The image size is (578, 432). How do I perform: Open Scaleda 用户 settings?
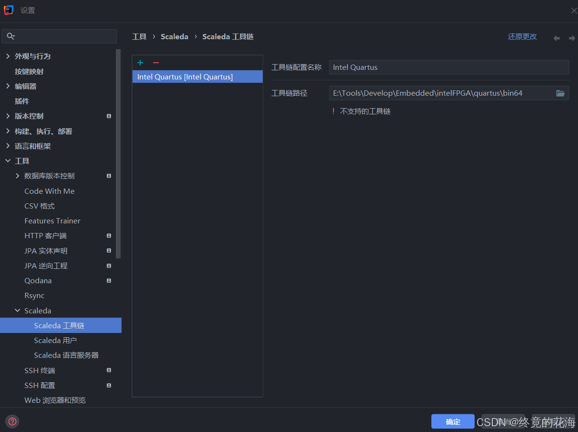point(56,341)
